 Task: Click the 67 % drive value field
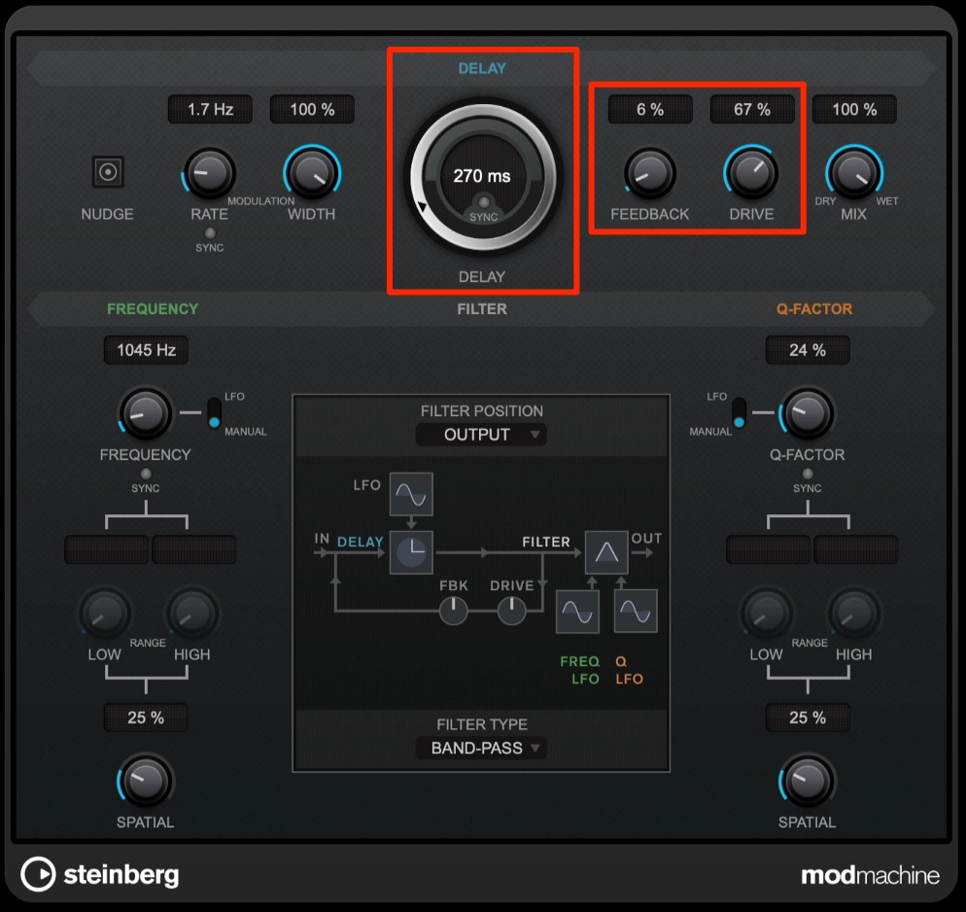[752, 109]
